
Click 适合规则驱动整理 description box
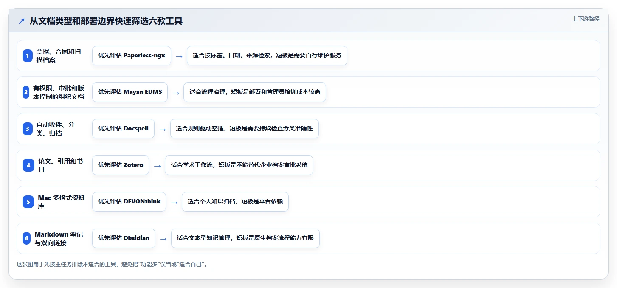point(245,129)
